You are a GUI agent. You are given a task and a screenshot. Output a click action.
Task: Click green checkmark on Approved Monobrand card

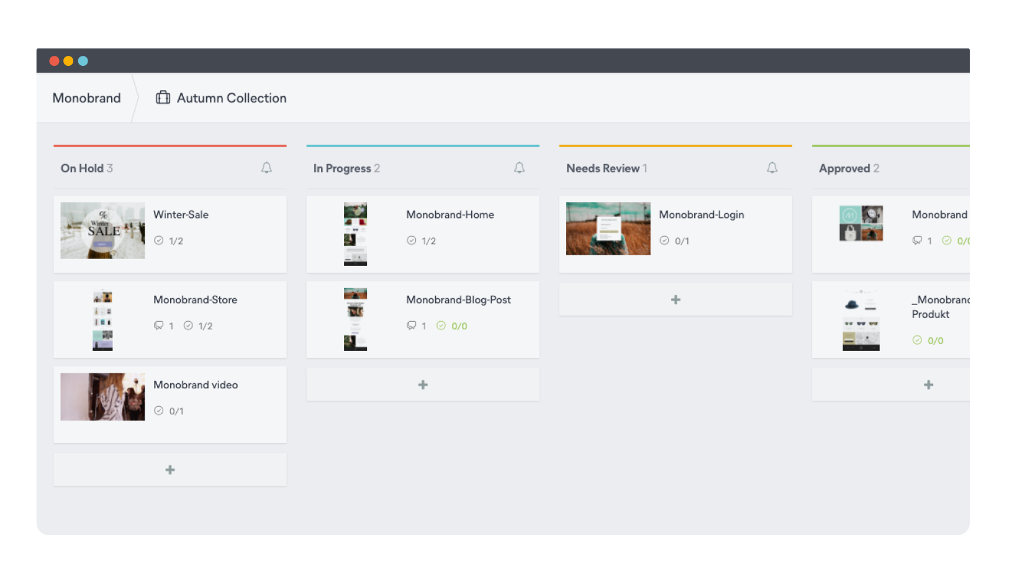point(947,240)
